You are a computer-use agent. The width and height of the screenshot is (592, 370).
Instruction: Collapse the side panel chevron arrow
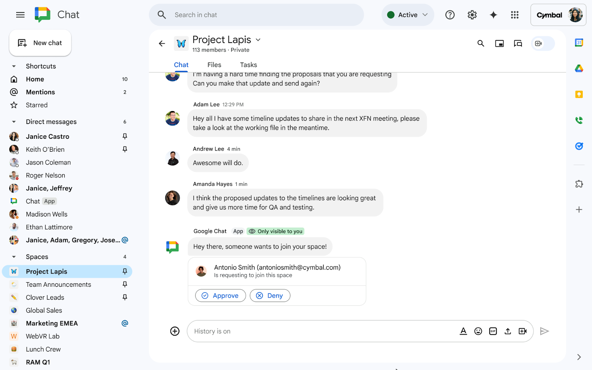click(x=579, y=357)
